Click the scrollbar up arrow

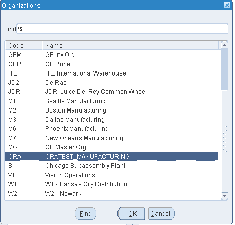[224, 45]
